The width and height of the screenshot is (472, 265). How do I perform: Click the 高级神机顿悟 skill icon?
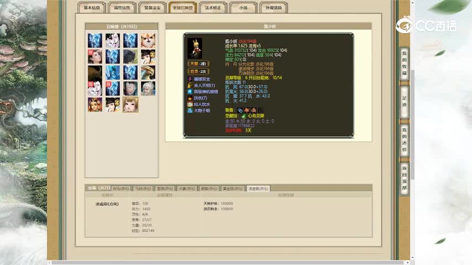tap(190, 92)
